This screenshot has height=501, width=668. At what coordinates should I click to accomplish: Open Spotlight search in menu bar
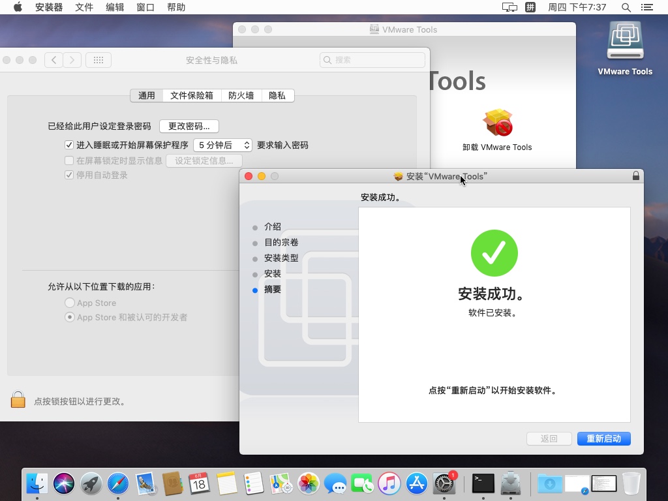coord(626,7)
